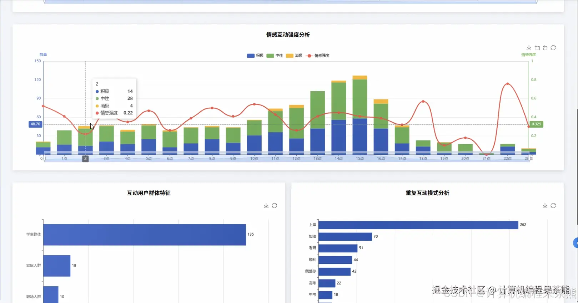Click the 互动用户群体特征 chart title
This screenshot has width=578, height=303.
coord(149,193)
